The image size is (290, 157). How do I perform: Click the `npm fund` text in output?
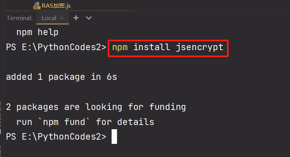64,122
